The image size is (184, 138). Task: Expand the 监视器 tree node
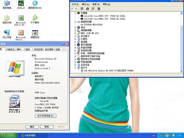click(75, 42)
